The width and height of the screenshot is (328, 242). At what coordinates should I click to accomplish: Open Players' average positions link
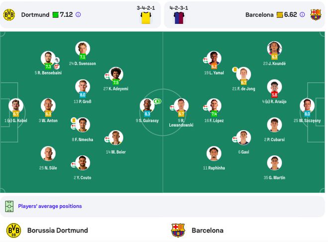point(50,206)
